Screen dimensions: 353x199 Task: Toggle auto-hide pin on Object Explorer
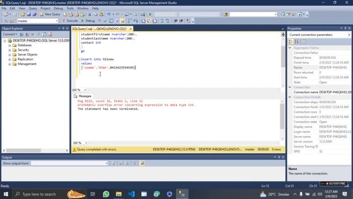coord(63,28)
